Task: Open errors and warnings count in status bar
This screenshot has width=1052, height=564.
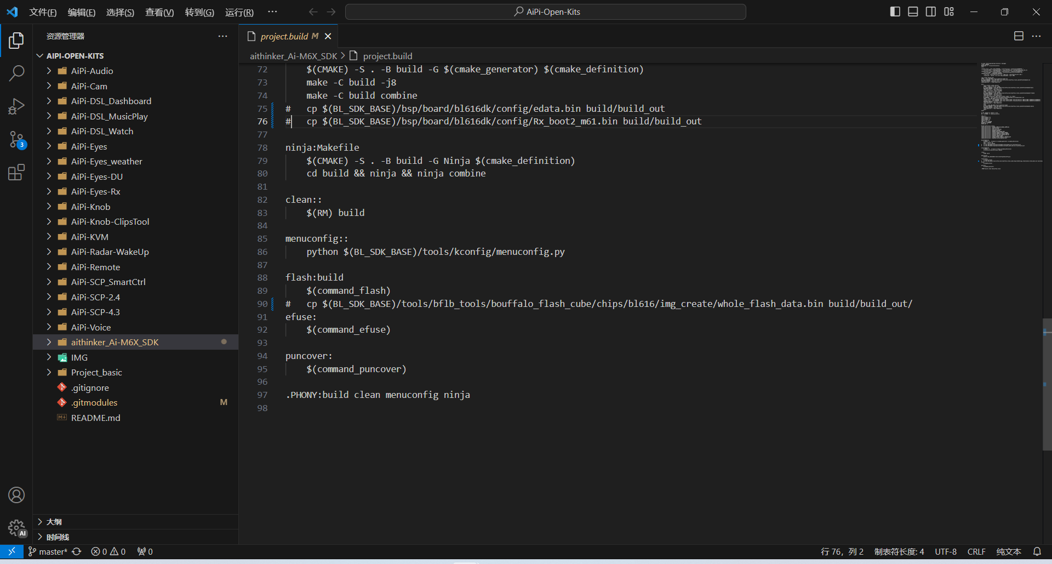Action: 108,551
